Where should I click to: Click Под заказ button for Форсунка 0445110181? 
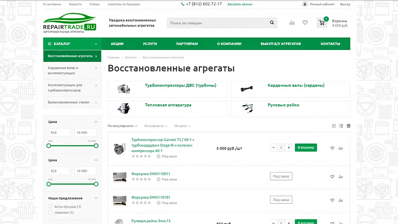[x=281, y=200]
